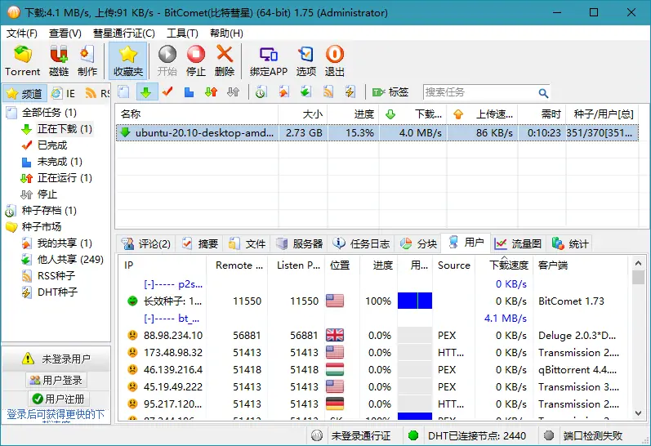Image resolution: width=651 pixels, height=446 pixels.
Task: Filter completed tasks with red checkmark icon
Action: click(167, 91)
